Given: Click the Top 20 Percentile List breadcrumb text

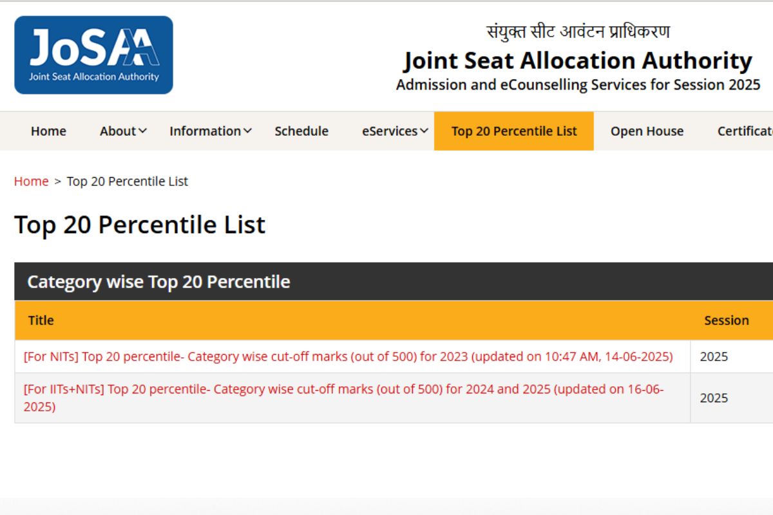Looking at the screenshot, I should click(128, 182).
